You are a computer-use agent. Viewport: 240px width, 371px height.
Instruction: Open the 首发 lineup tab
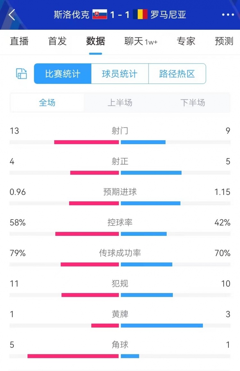[57, 41]
